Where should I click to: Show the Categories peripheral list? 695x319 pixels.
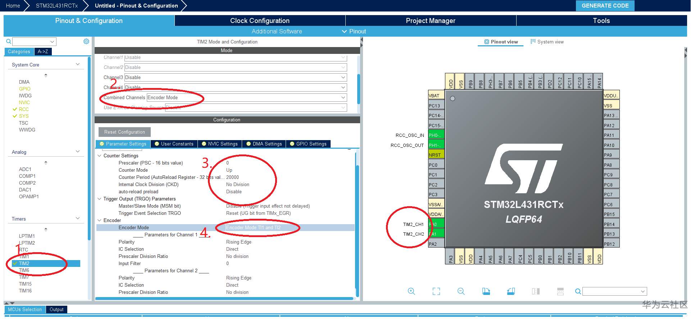(x=19, y=52)
